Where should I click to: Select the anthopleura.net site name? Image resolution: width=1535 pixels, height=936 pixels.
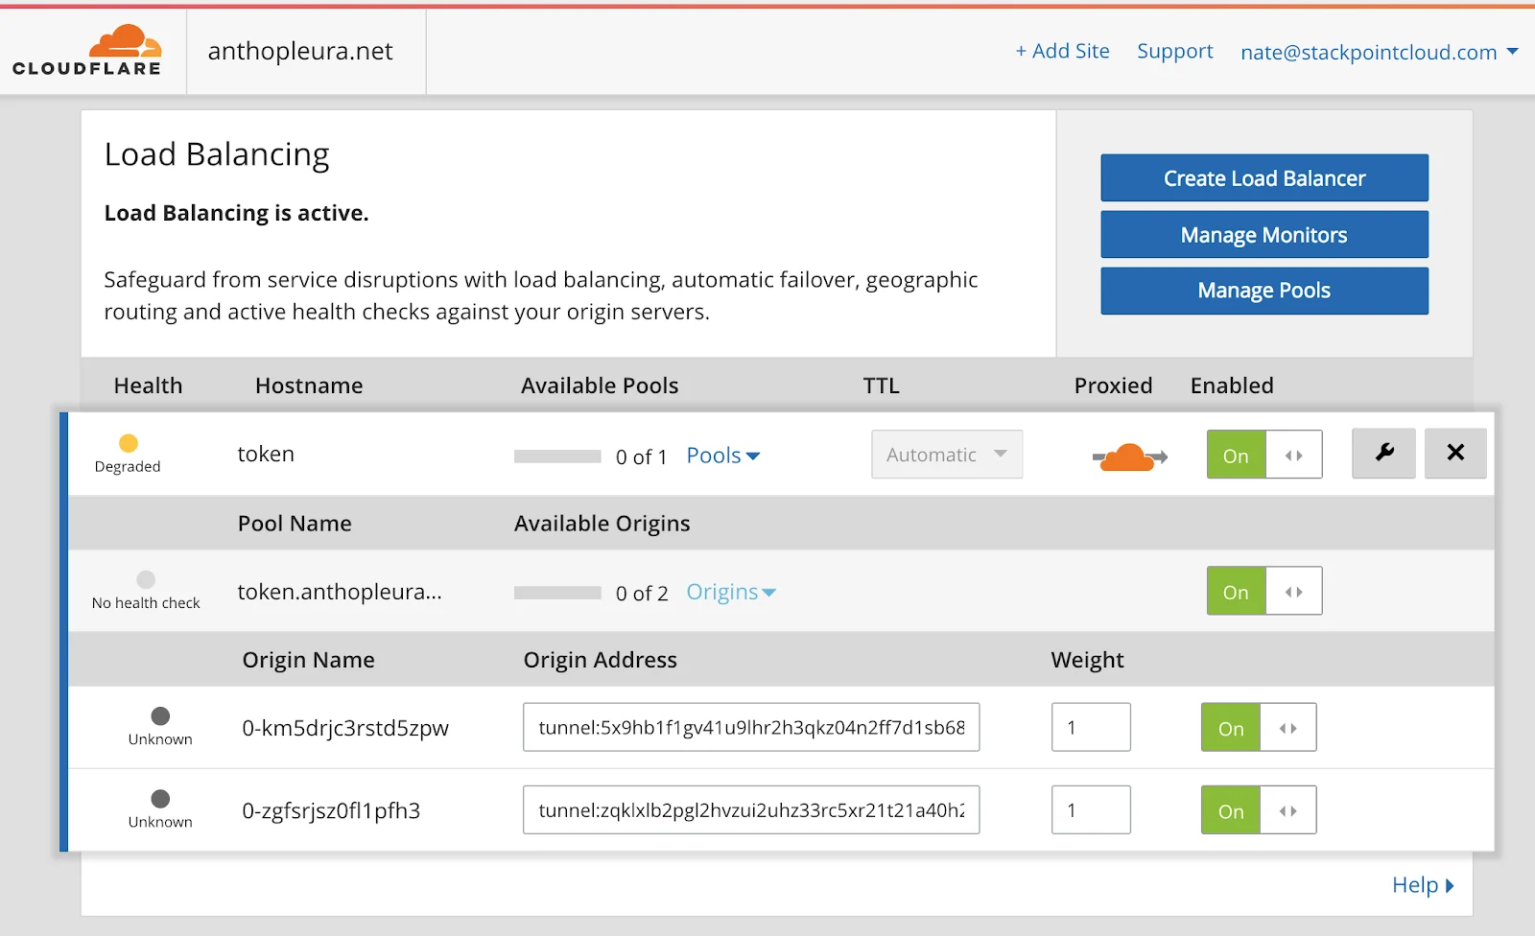(300, 51)
